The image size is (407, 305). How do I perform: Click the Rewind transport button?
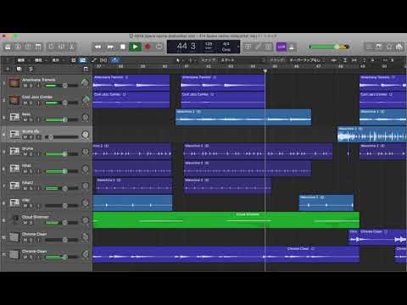[x=98, y=47]
